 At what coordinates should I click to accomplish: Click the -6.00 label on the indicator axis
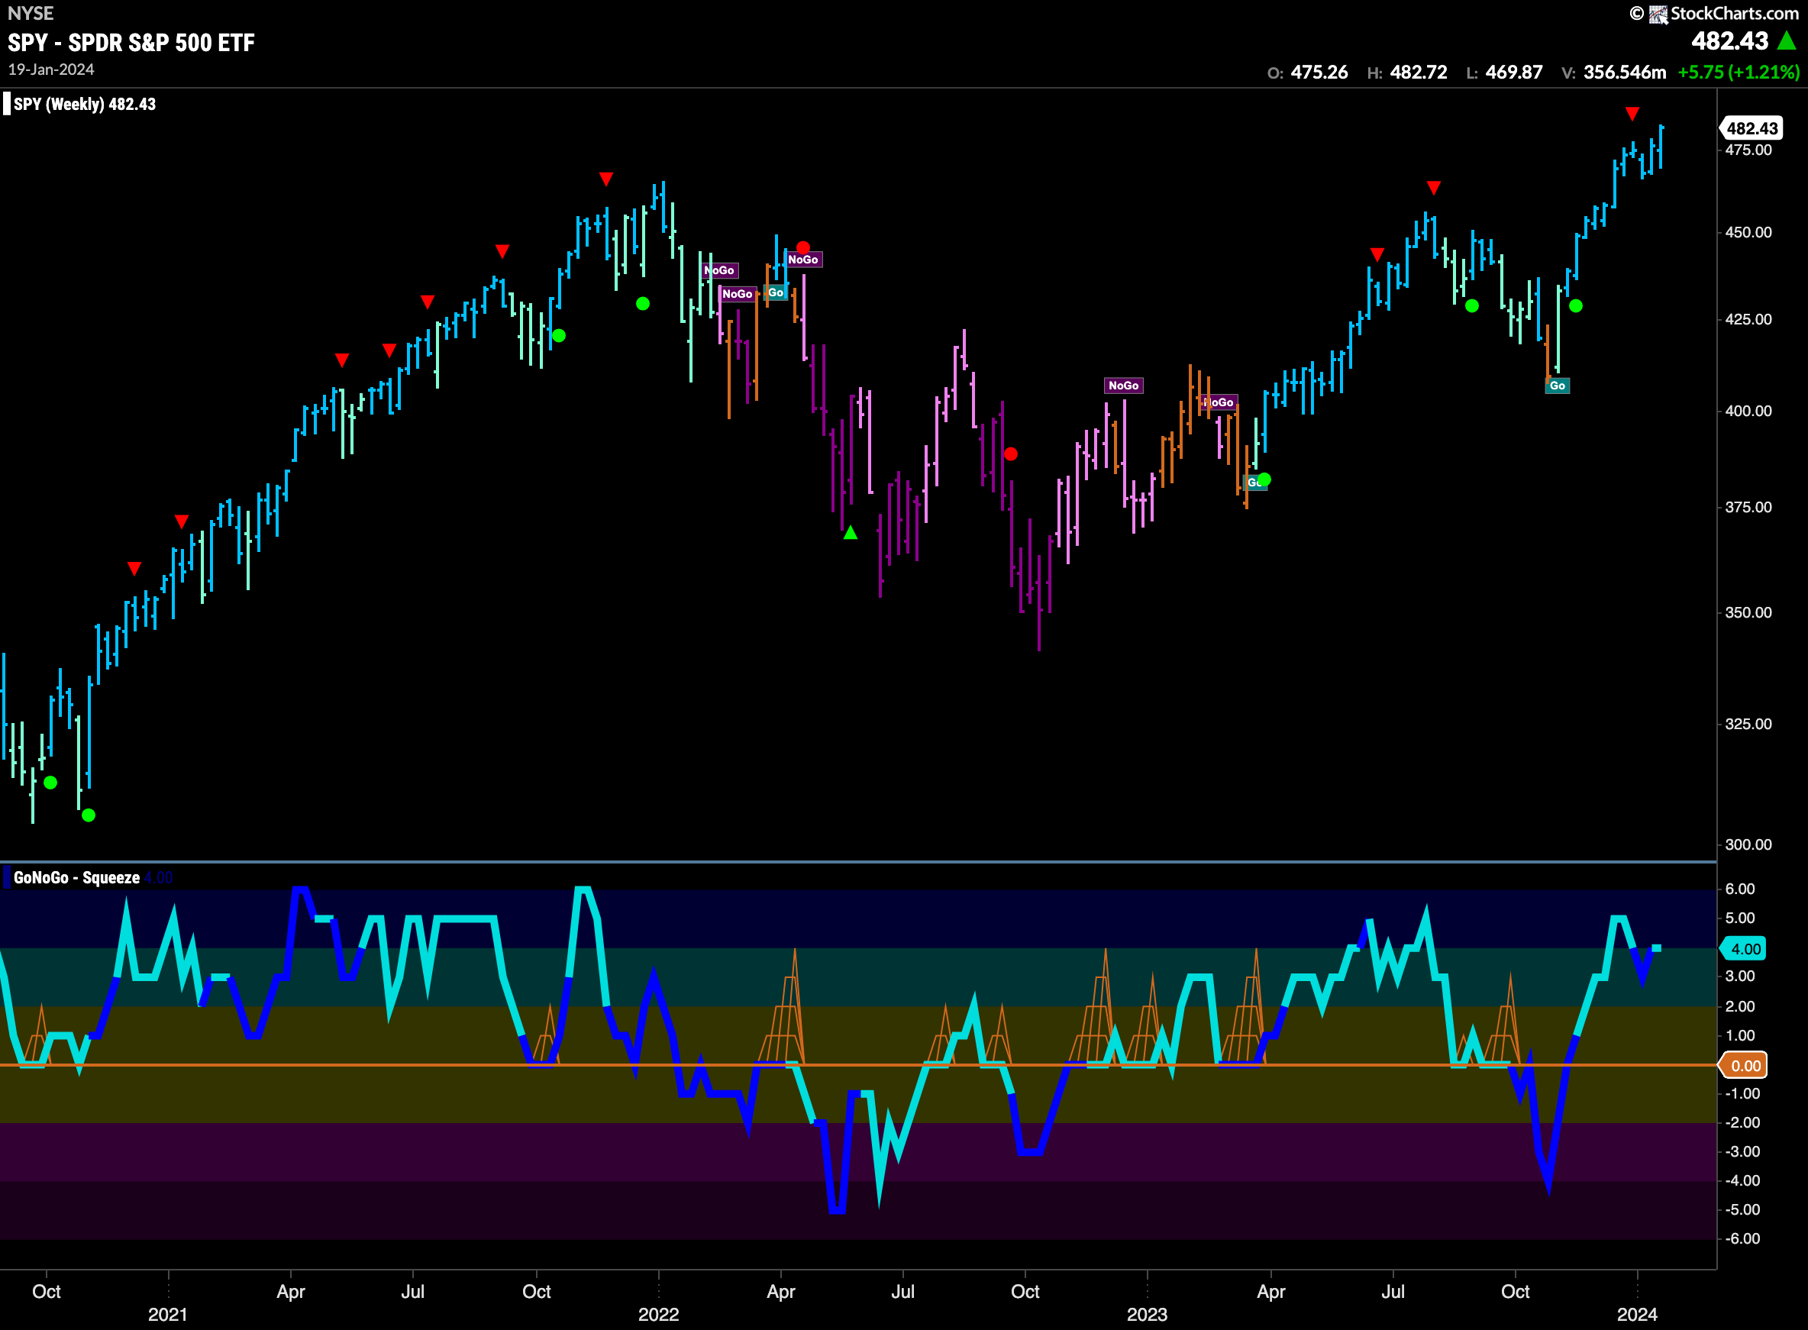(1742, 1239)
